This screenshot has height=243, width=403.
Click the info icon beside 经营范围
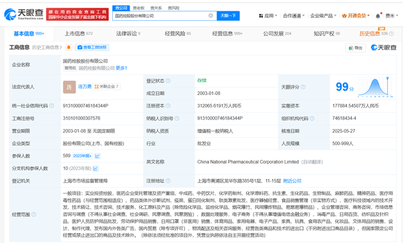click(x=33, y=214)
